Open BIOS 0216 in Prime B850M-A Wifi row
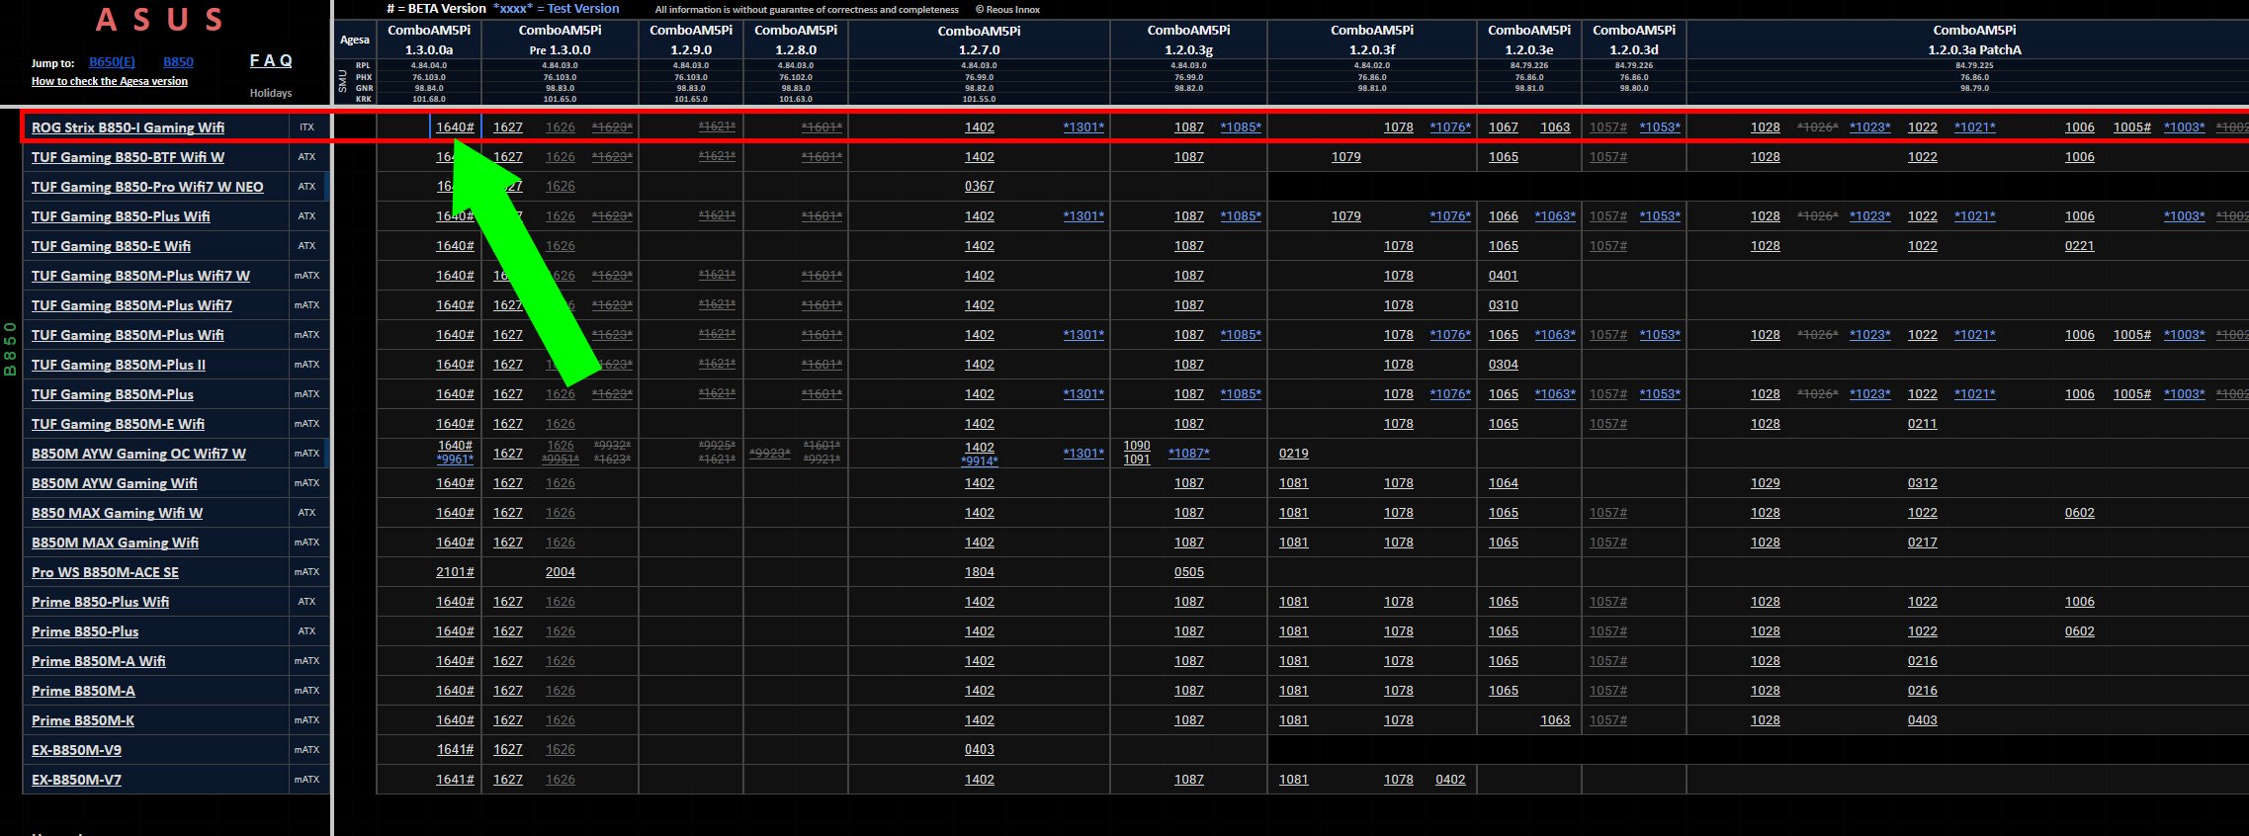2249x836 pixels. [x=1922, y=661]
